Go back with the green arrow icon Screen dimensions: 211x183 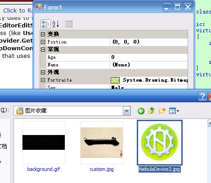141,111
